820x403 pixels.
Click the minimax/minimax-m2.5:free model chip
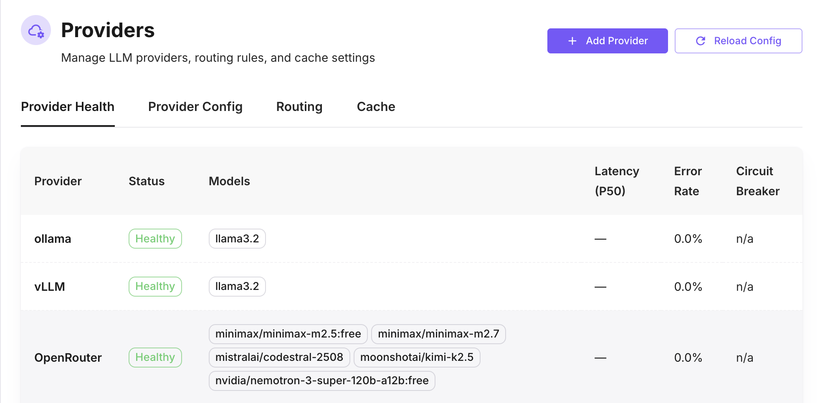pyautogui.click(x=288, y=334)
